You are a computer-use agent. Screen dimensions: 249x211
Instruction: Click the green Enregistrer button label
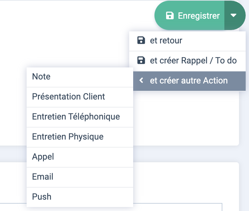tap(199, 16)
